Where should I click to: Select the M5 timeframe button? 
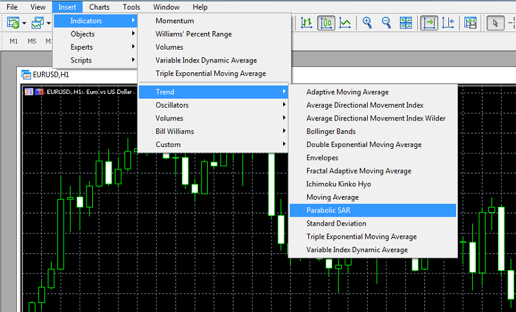click(x=32, y=41)
